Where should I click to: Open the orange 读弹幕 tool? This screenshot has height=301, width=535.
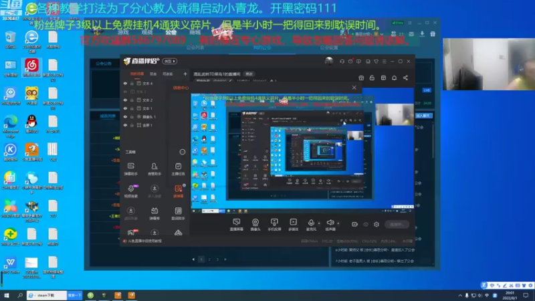[178, 191]
